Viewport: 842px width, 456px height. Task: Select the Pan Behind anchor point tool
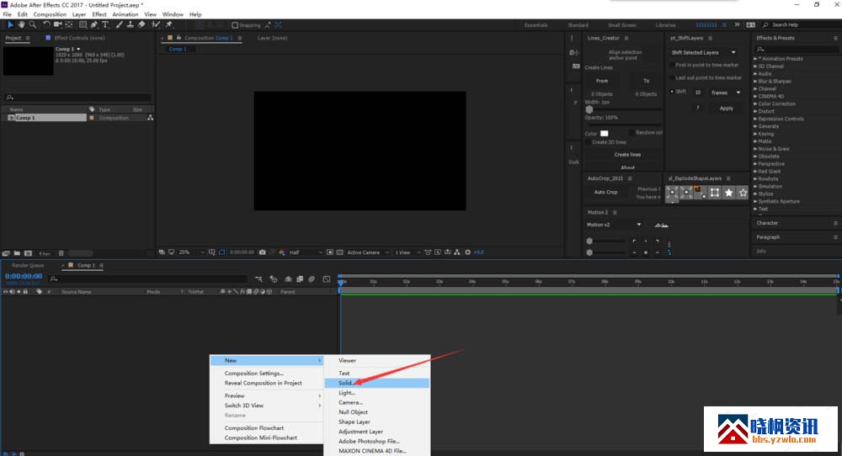click(69, 24)
